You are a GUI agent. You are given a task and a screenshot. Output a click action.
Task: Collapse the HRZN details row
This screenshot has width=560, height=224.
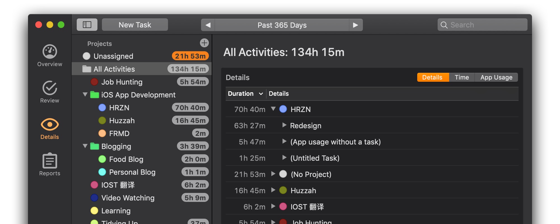(273, 109)
